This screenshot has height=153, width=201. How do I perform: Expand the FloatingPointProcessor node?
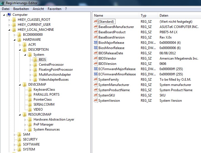(x=30, y=70)
